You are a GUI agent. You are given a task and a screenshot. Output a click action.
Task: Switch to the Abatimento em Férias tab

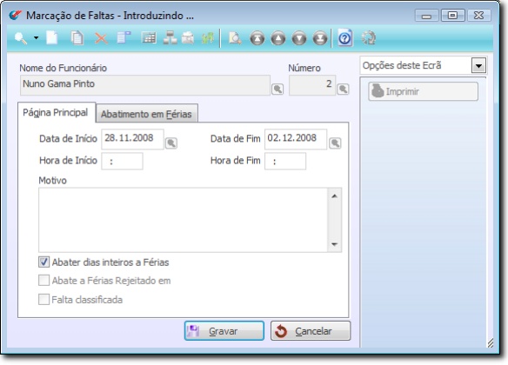coord(147,114)
